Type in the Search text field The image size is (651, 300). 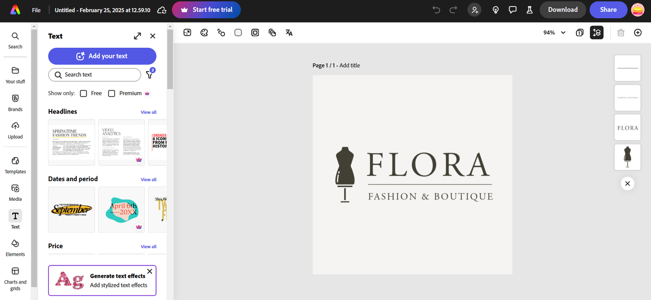pyautogui.click(x=99, y=75)
